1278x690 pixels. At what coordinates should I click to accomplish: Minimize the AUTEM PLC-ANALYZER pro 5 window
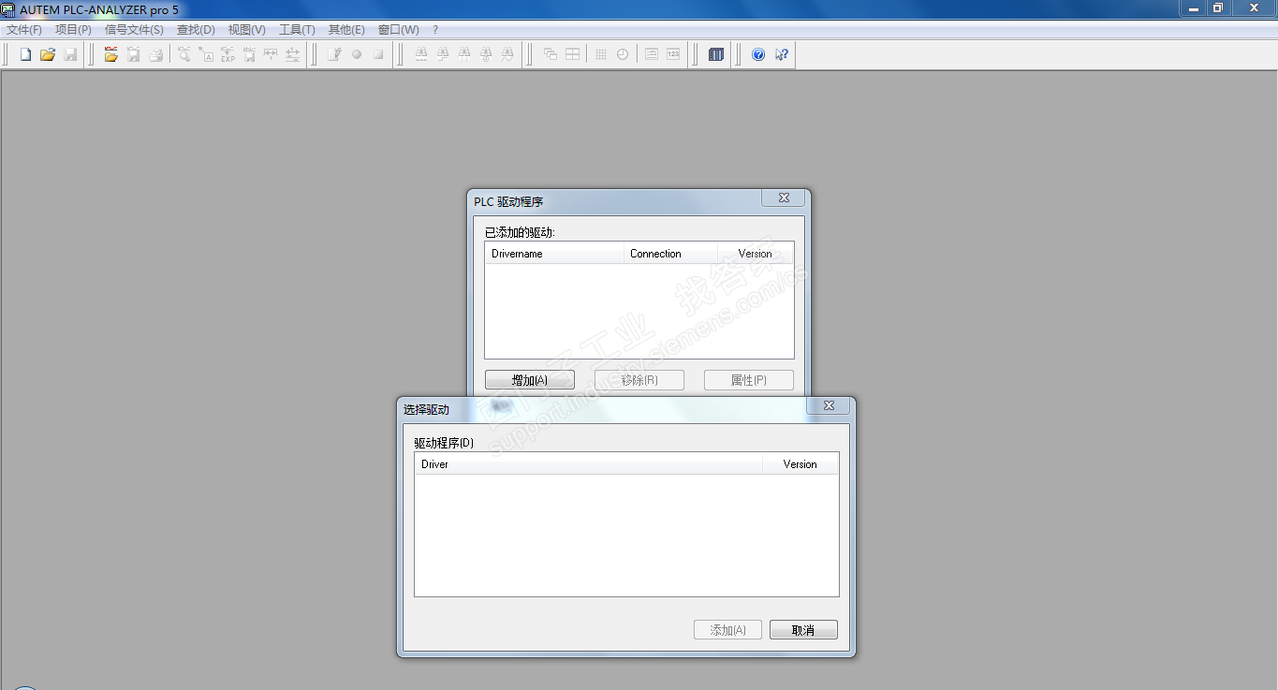[x=1194, y=8]
